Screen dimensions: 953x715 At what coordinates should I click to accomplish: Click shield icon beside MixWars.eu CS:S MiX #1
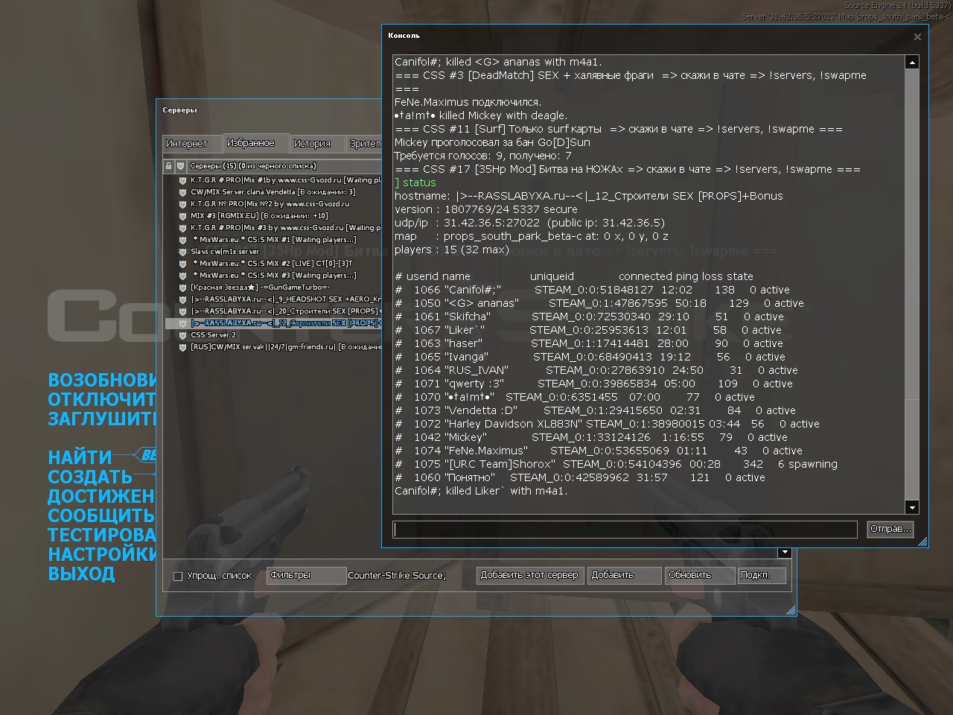182,240
